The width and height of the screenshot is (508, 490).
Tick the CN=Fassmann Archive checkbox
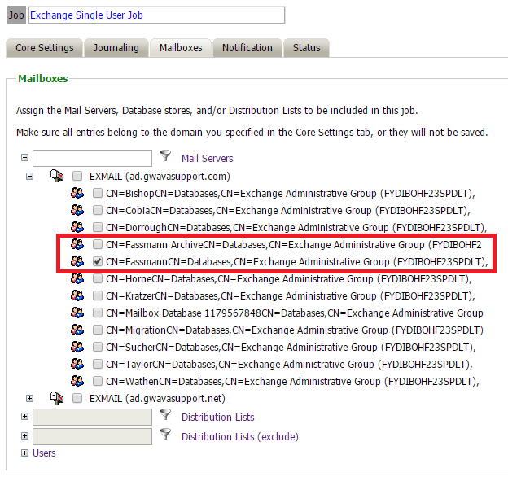point(98,244)
